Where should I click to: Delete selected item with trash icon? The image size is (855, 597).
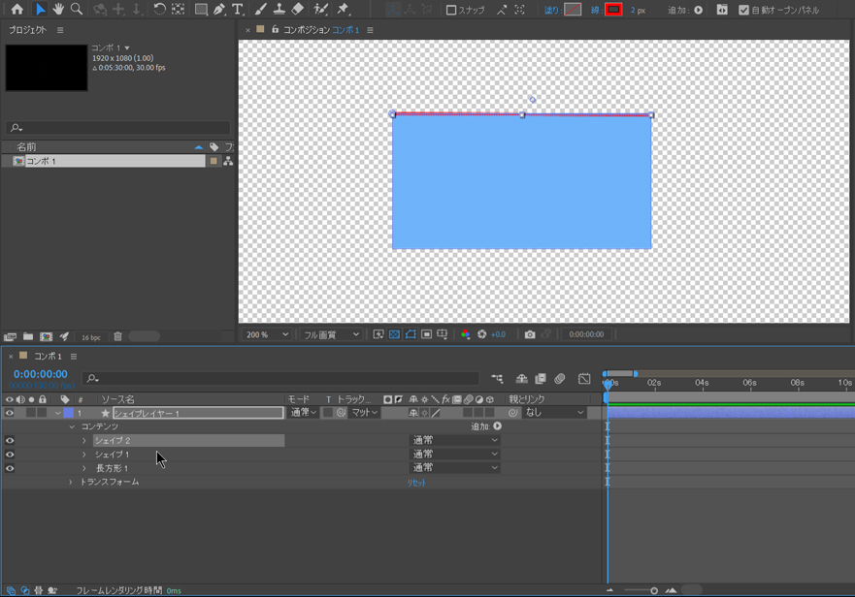(117, 337)
